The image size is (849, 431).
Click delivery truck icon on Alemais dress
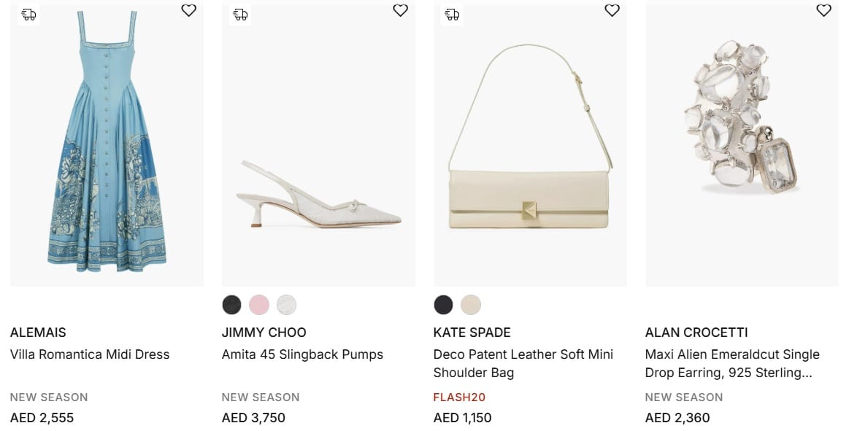[28, 14]
